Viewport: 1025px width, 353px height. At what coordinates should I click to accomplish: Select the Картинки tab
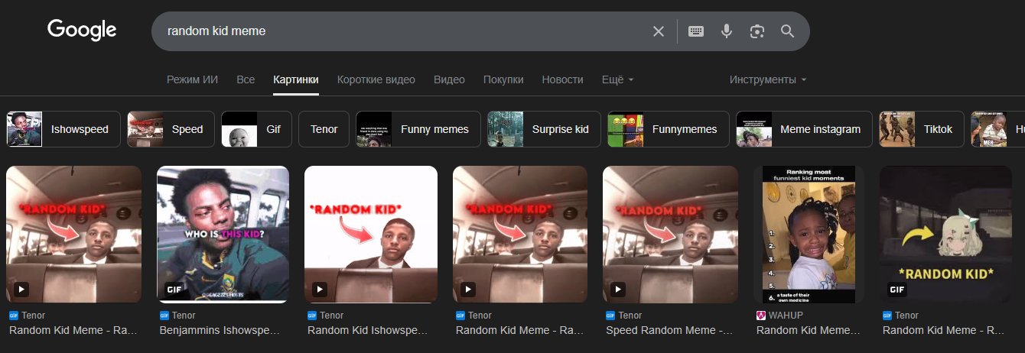tap(296, 79)
